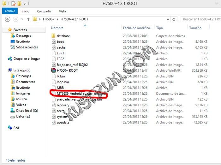
Task: Select Datos (E:) drive
Action: pos(23,116)
